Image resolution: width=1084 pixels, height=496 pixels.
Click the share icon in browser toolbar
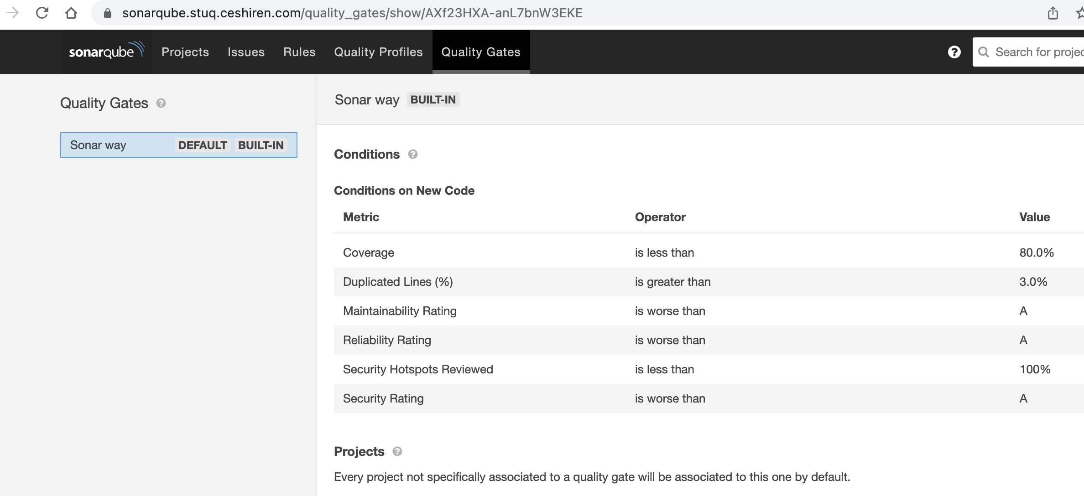coord(1053,13)
